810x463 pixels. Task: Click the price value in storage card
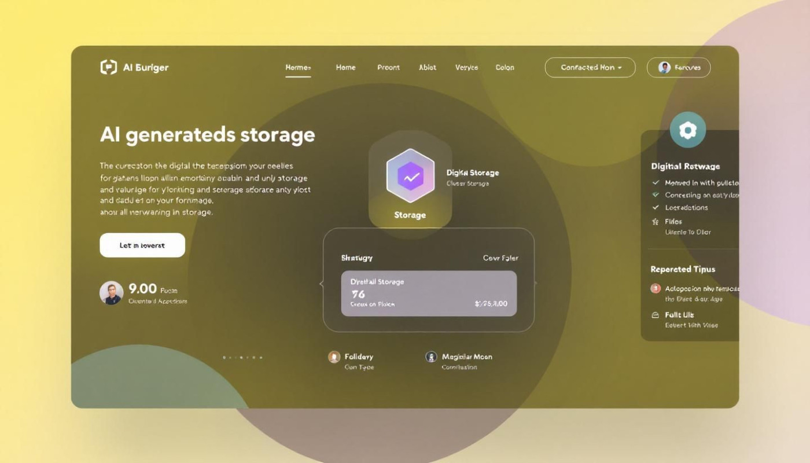click(491, 303)
